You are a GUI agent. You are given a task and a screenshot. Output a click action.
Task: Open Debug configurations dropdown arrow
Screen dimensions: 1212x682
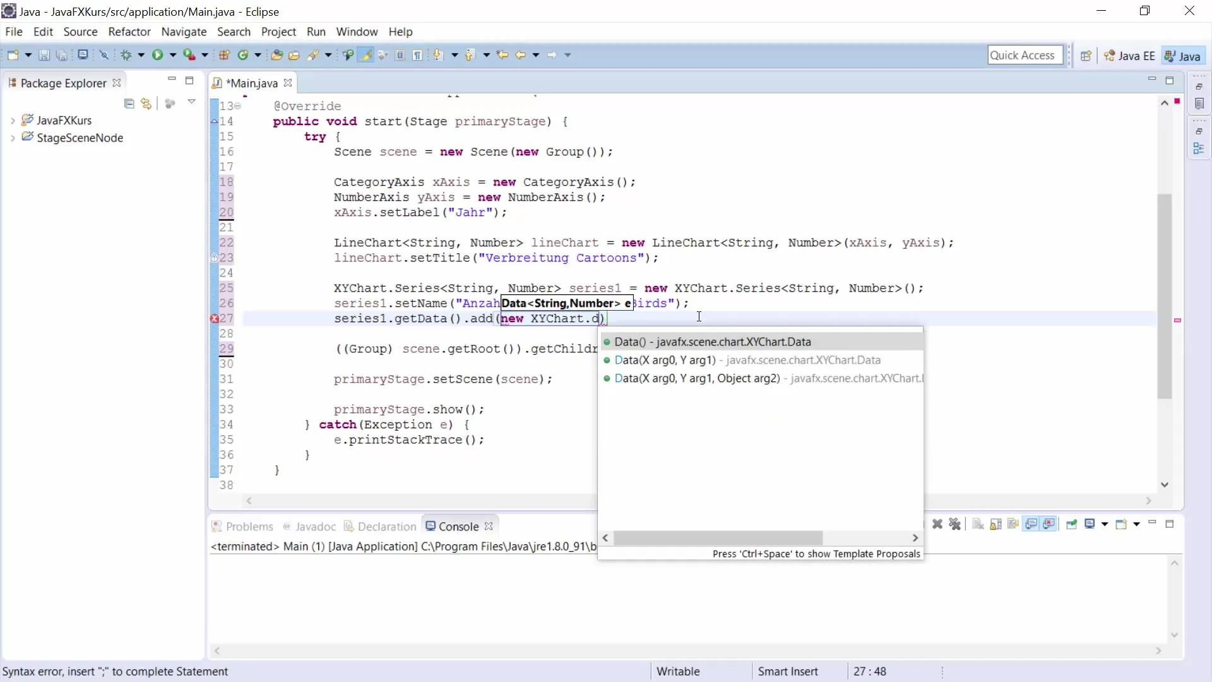(x=141, y=55)
